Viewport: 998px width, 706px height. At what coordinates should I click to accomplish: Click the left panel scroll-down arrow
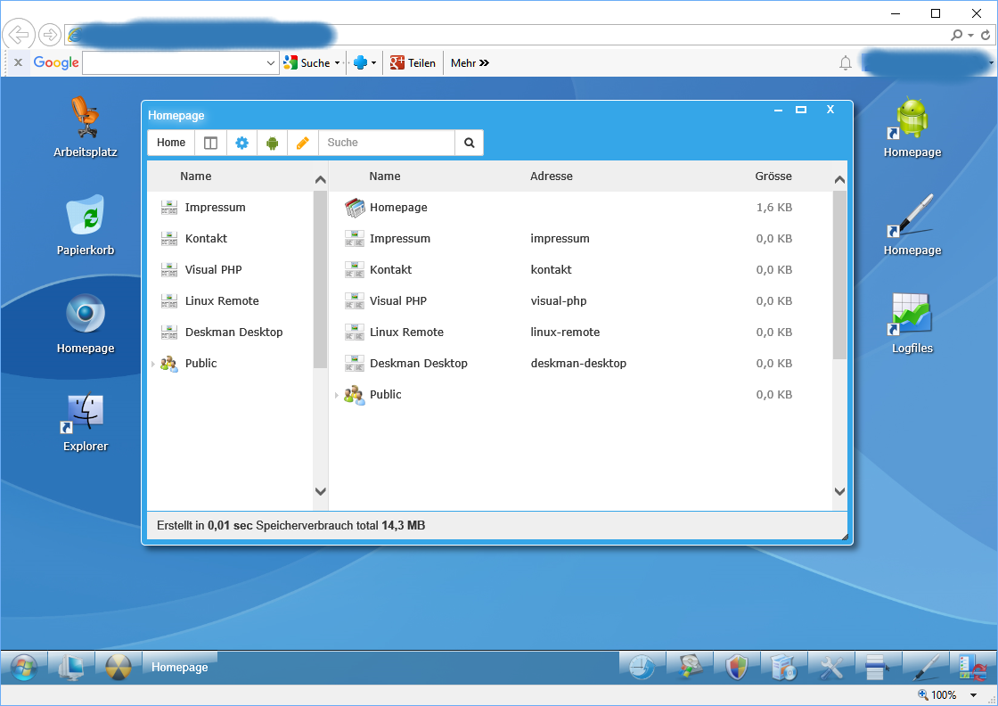(x=320, y=491)
